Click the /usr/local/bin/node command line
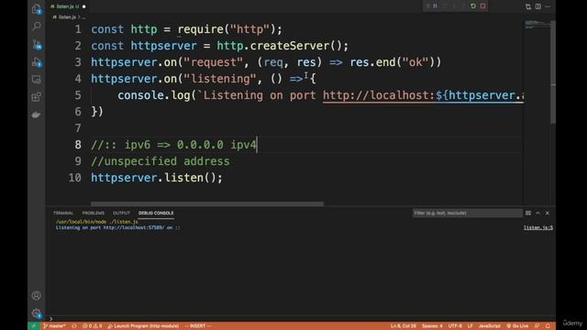The image size is (587, 330). pos(97,222)
